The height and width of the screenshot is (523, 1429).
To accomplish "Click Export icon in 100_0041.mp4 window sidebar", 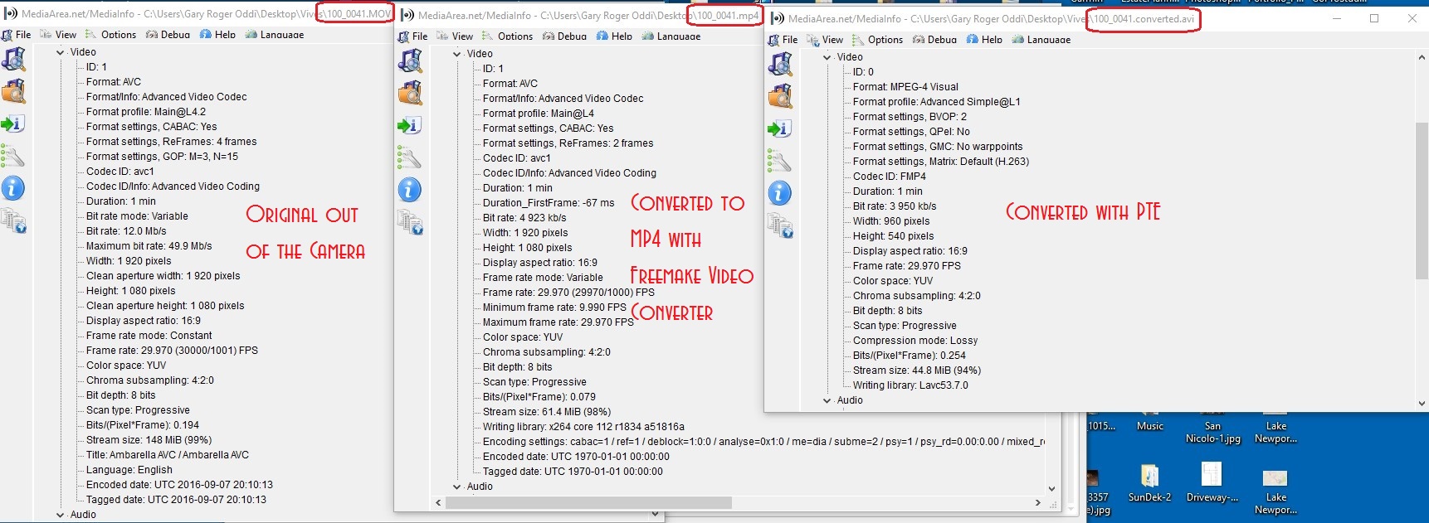I will 410,126.
